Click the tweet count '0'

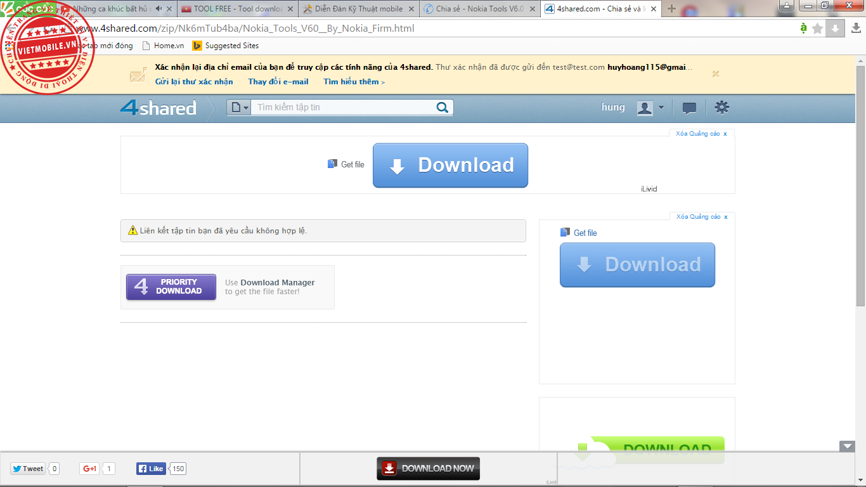coord(55,469)
